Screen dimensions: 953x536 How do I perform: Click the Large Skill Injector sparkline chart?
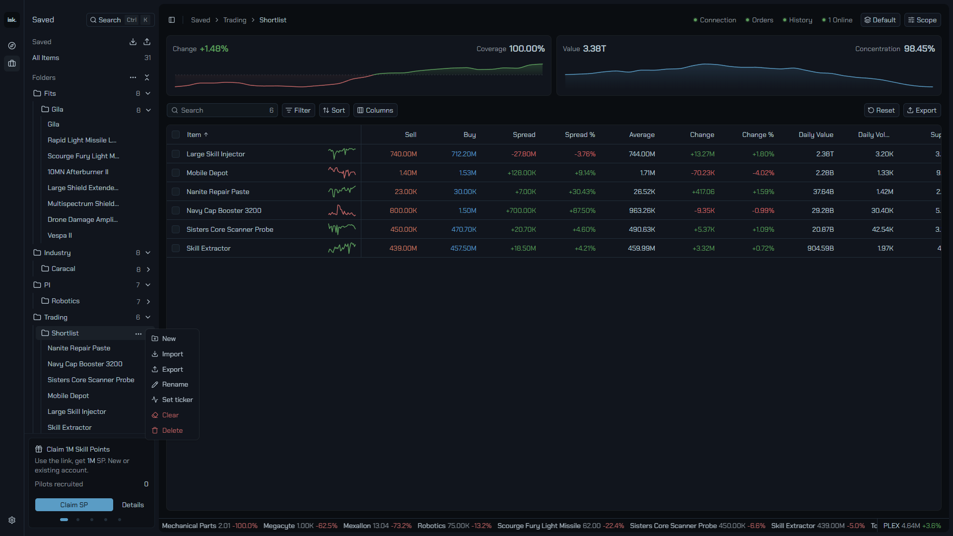[342, 154]
